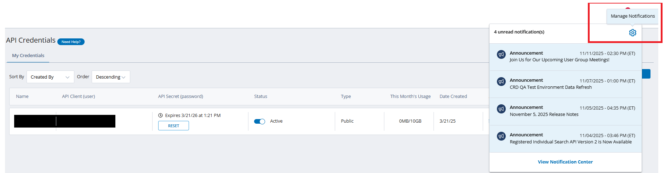Toggle the Active status switch off
Screen dimensions: 665x173
click(x=259, y=122)
